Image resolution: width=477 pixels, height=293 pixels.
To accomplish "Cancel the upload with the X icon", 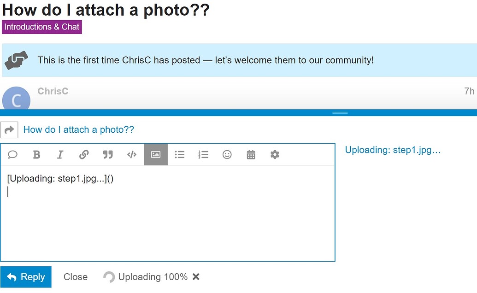I will point(196,277).
